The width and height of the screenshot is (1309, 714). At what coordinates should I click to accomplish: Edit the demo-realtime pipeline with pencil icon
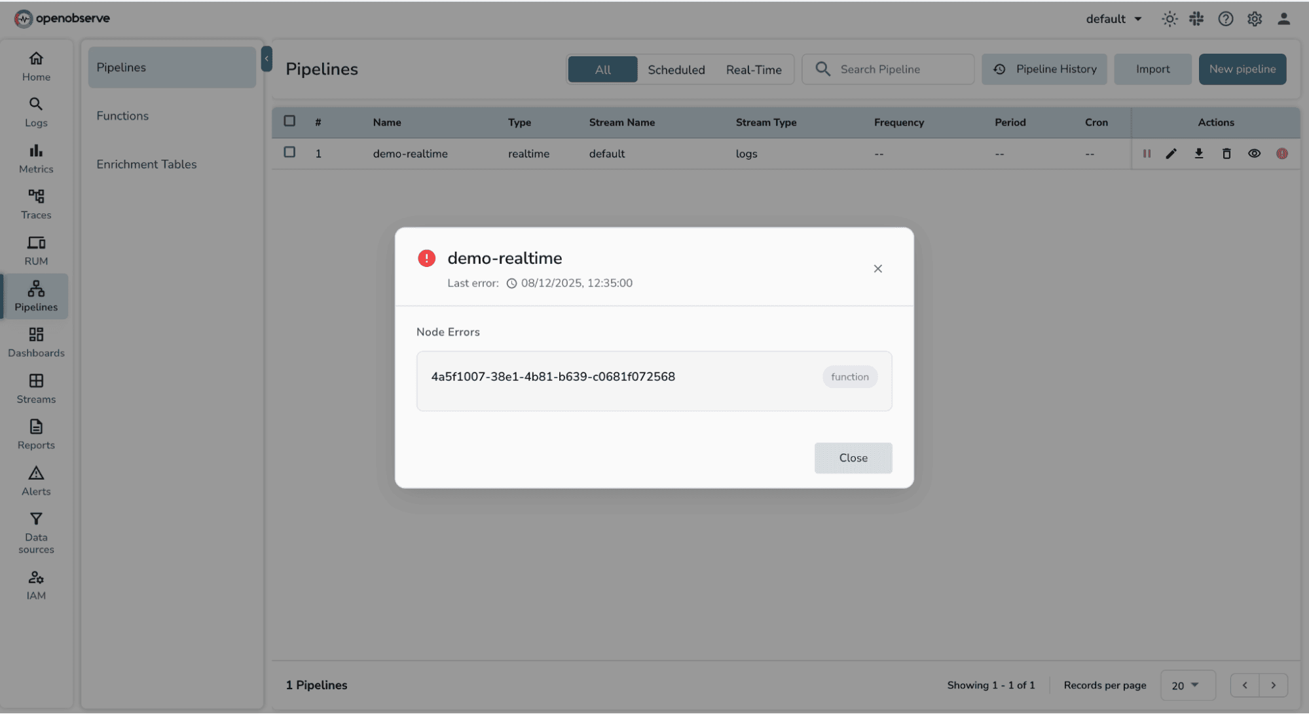tap(1171, 154)
